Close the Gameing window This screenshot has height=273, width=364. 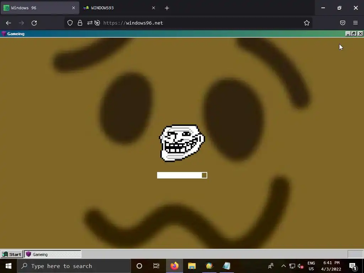(x=360, y=34)
